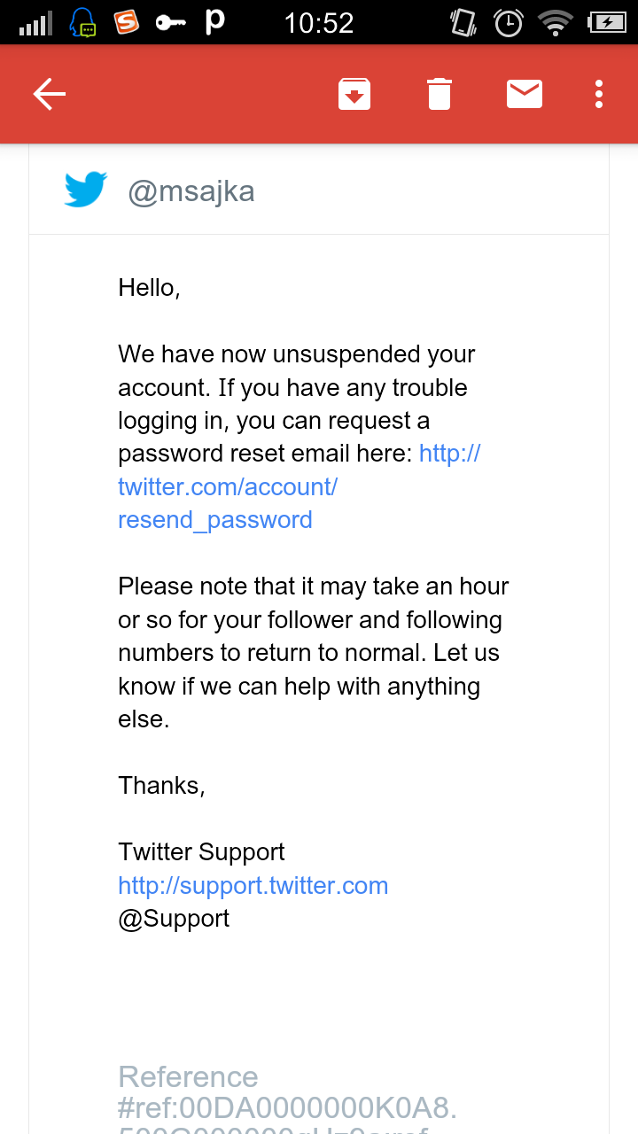This screenshot has height=1134, width=638.
Task: Tap the @msajka sender name
Action: (191, 191)
